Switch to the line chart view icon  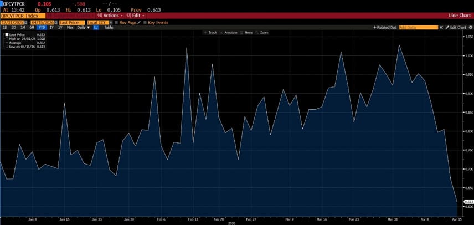tap(96, 27)
